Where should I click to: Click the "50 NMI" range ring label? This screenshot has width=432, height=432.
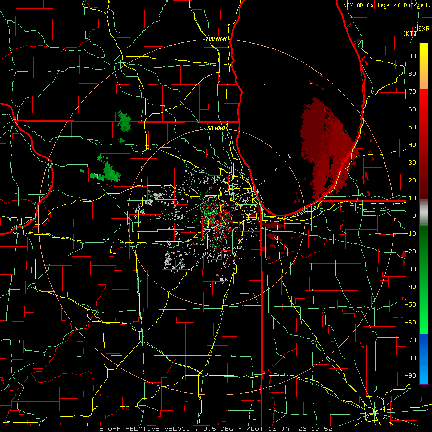tap(216, 128)
